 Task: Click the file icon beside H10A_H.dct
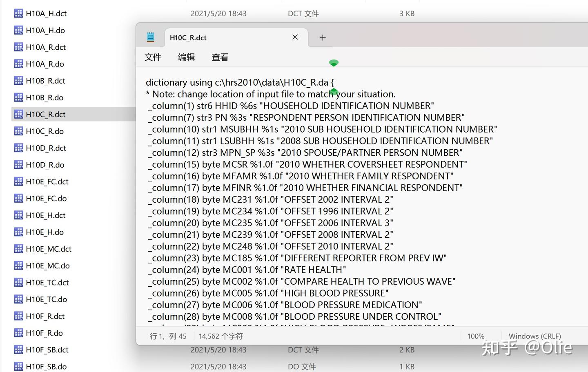(18, 13)
